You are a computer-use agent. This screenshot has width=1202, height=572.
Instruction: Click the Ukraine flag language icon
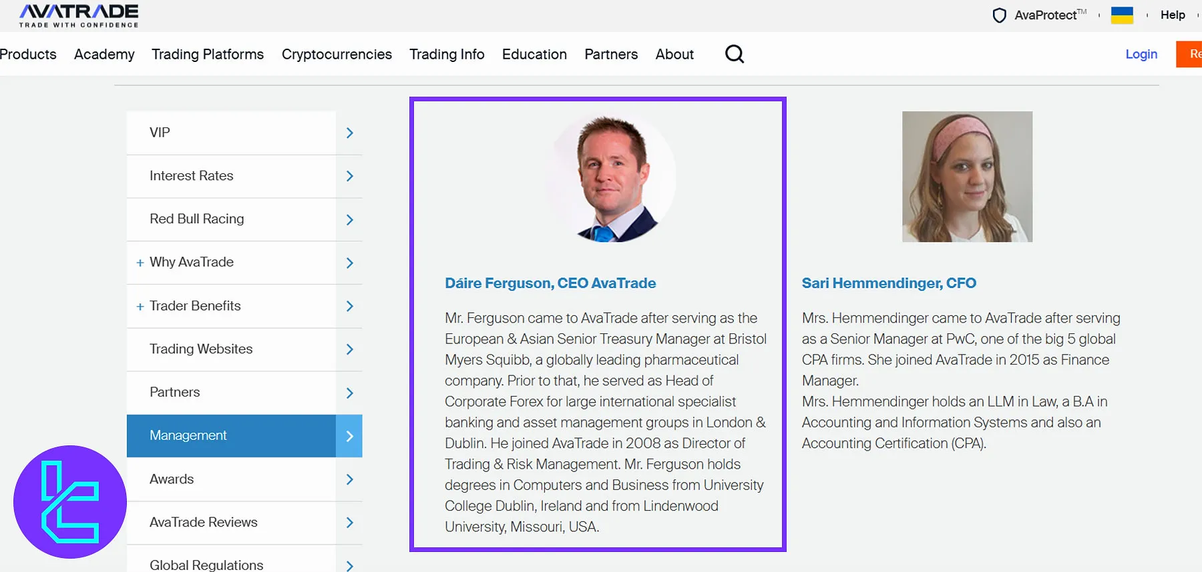pos(1122,15)
